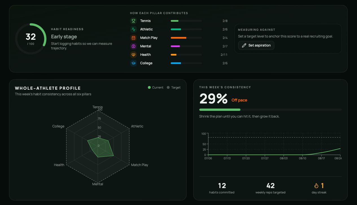Click the 08/24 date on chart axis
This screenshot has height=205, width=357.
[x=338, y=158]
